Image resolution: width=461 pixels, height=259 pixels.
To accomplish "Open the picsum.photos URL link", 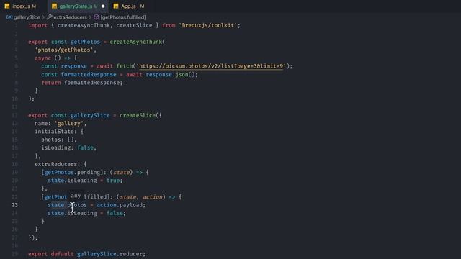I will click(x=211, y=66).
